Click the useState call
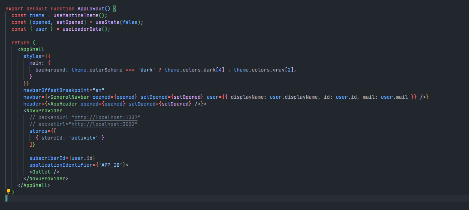The height and width of the screenshot is (210, 469). [x=107, y=22]
